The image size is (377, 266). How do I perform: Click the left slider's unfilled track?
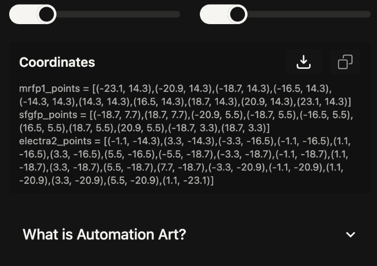click(118, 14)
